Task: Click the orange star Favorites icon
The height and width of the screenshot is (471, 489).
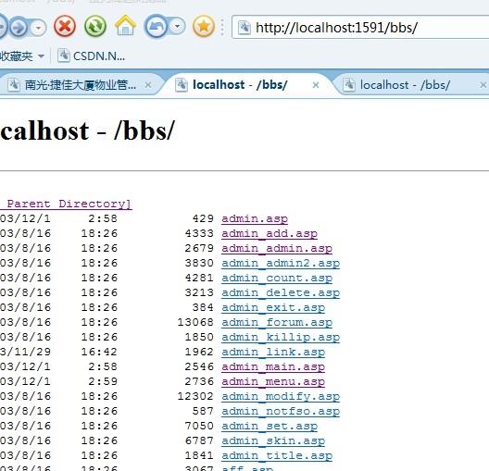Action: [x=204, y=27]
